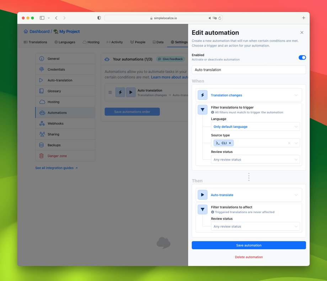Click the browser forward arrow
Screen dimensions: 327x281
click(64, 18)
